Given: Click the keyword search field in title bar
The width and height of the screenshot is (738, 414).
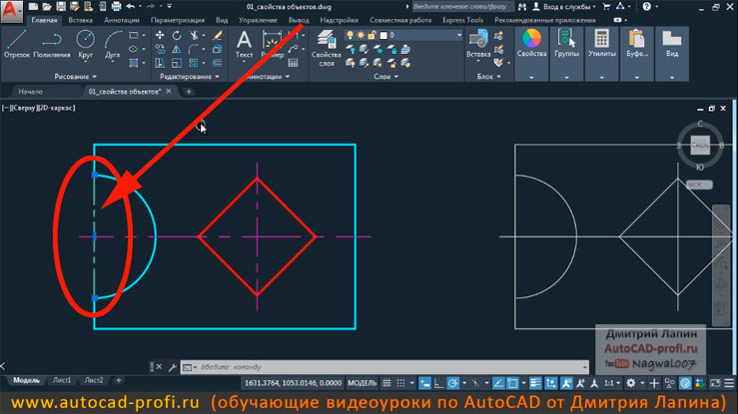Looking at the screenshot, I should click(x=462, y=7).
